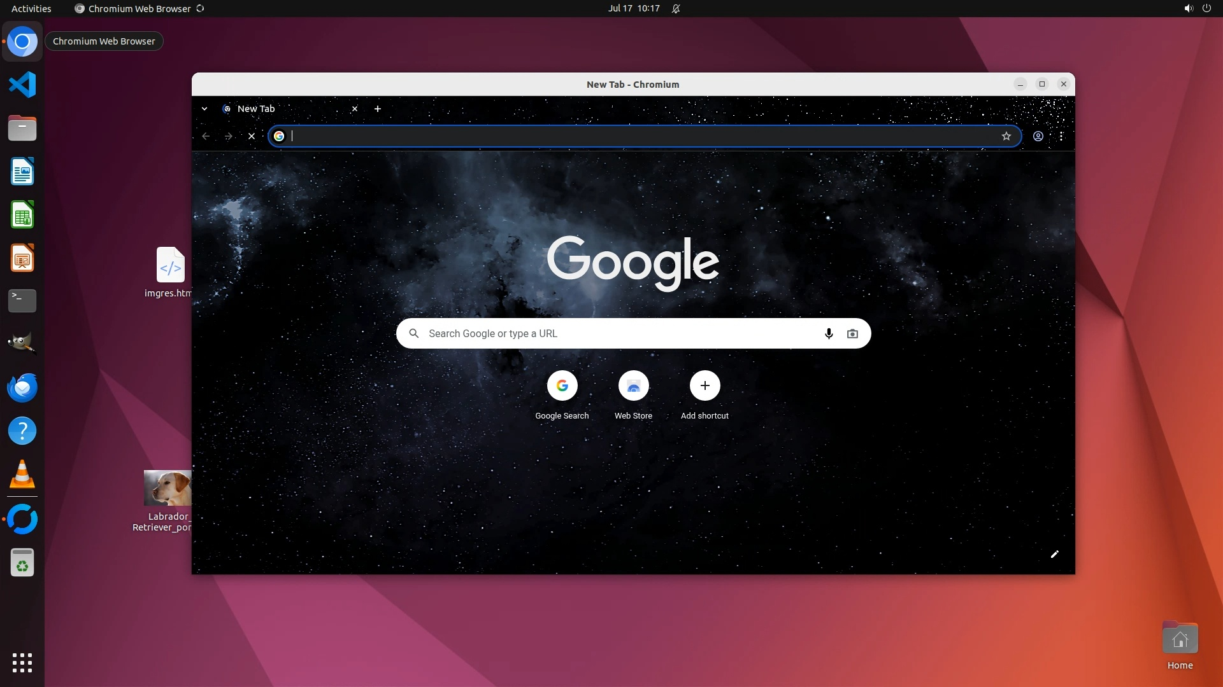This screenshot has height=687, width=1223.
Task: Open the three-dot Chromium menu
Action: pyautogui.click(x=1061, y=136)
